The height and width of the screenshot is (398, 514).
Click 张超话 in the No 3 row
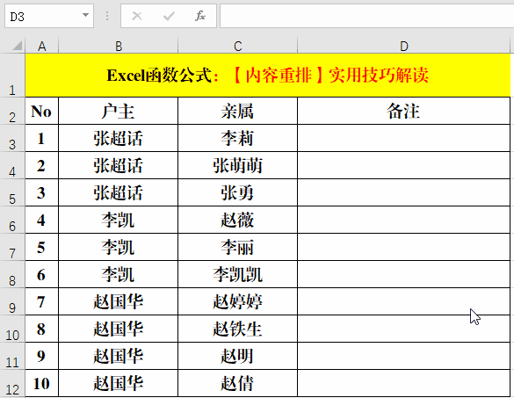click(x=119, y=192)
